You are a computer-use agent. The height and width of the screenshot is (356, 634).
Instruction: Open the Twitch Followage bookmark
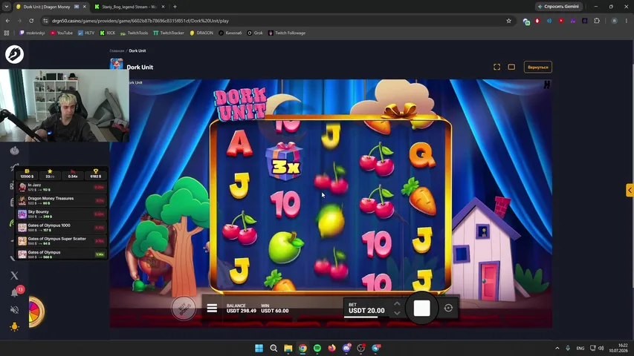pyautogui.click(x=287, y=33)
